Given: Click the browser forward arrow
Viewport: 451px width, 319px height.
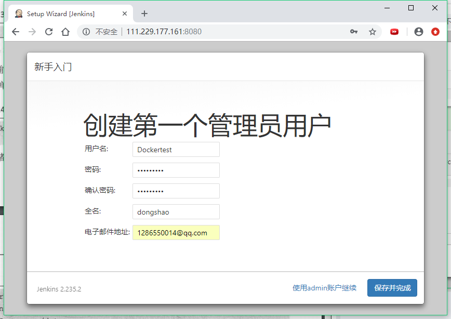Looking at the screenshot, I should (x=32, y=32).
